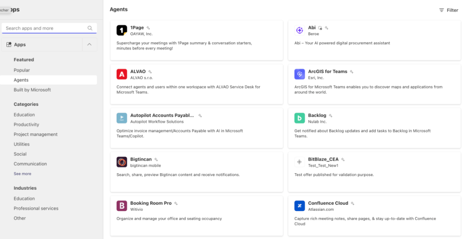Click the Autopilot Accounts Payable logo icon
Screen dimensions: 467x239
point(122,118)
